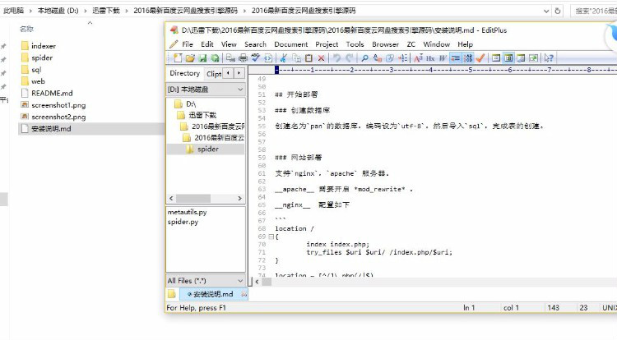Print the document with the printer icon

point(243,58)
